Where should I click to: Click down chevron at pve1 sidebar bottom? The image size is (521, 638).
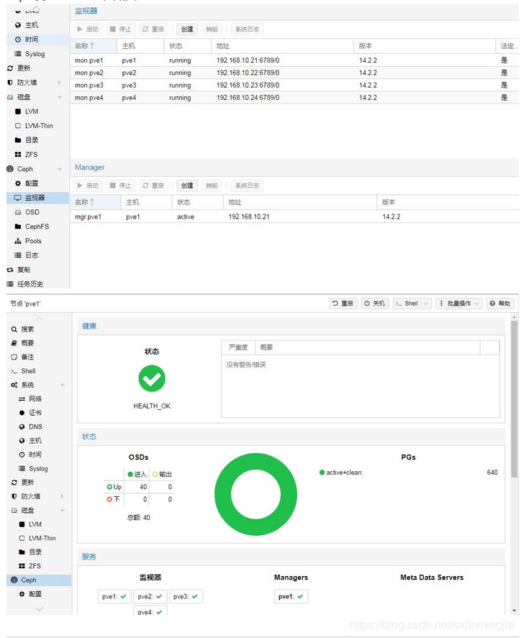[39, 609]
